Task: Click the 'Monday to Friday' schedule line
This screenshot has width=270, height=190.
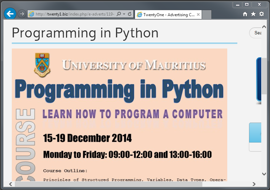Action: [x=127, y=154]
